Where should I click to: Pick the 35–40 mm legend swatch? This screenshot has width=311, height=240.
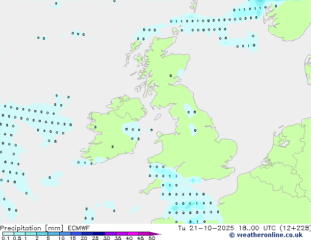tap(122, 234)
